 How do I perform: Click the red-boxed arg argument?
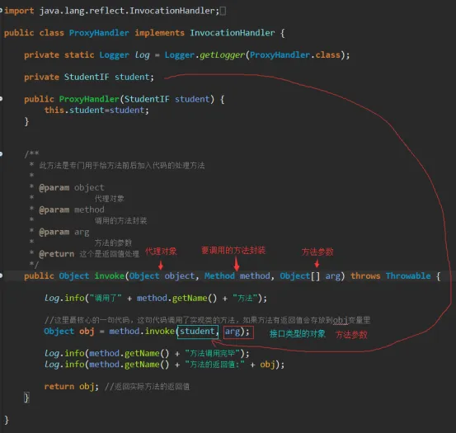[238, 332]
